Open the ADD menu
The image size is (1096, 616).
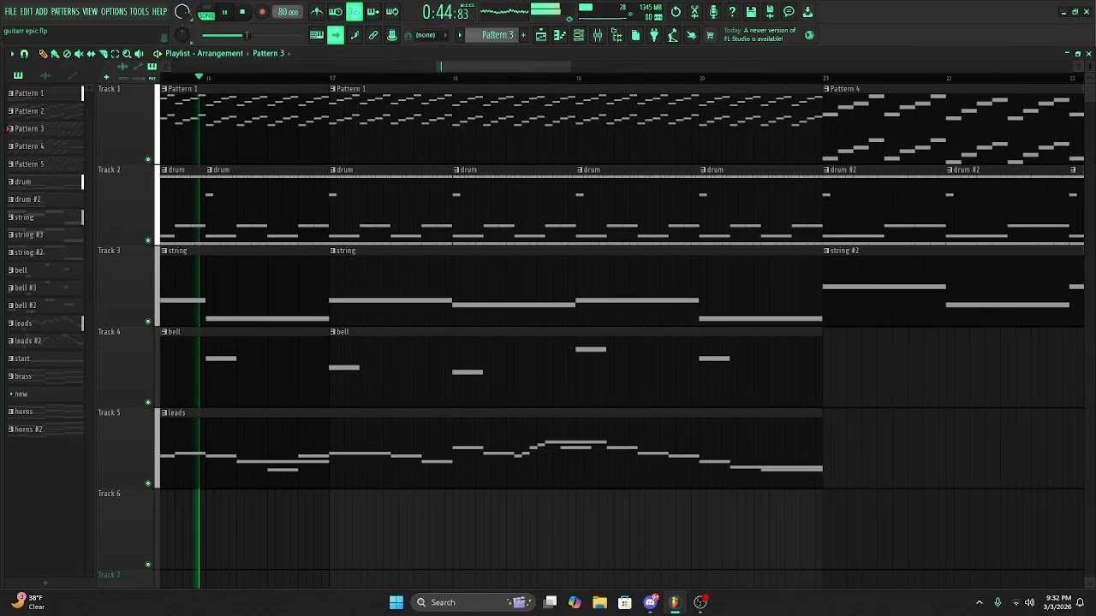pos(41,12)
